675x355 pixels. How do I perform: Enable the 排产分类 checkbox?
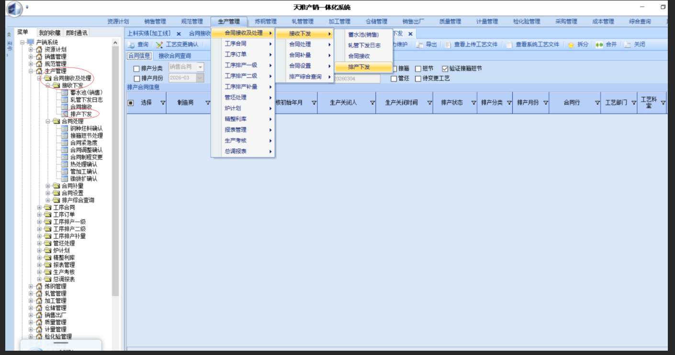(137, 69)
